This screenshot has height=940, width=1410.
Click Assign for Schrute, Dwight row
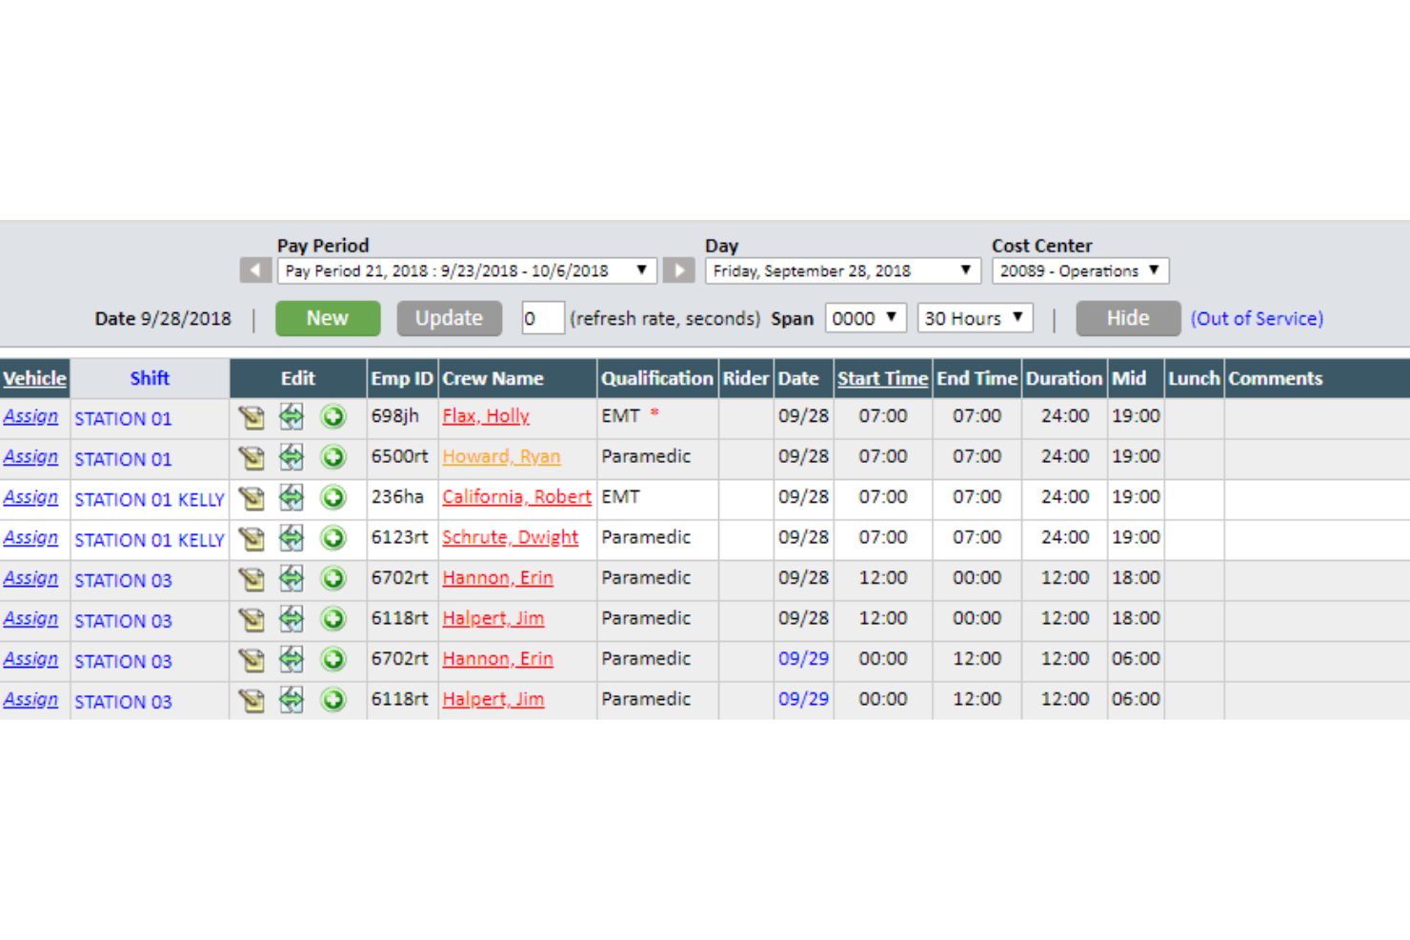[x=30, y=538]
